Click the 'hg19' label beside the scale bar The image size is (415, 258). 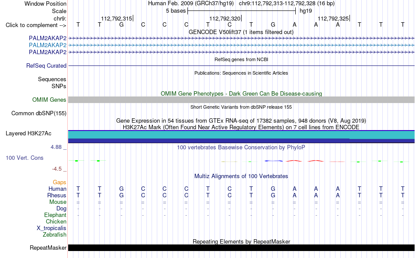306,11
